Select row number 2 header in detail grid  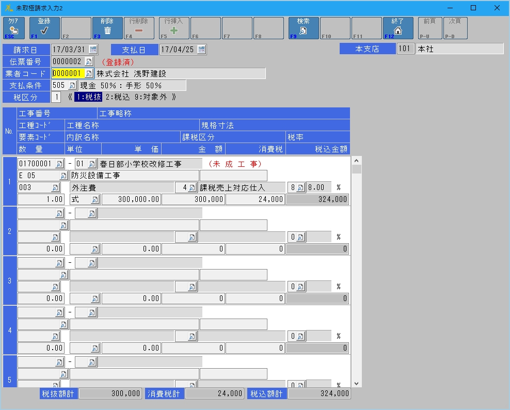tap(9, 231)
